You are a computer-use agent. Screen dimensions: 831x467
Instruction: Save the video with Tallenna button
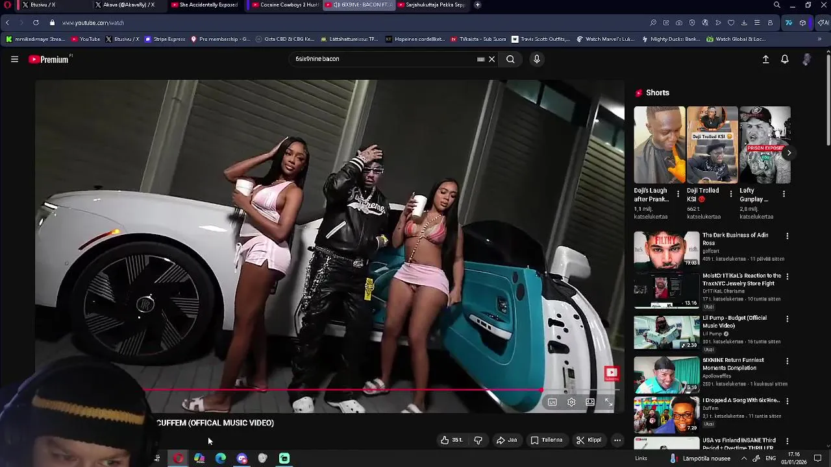(547, 440)
